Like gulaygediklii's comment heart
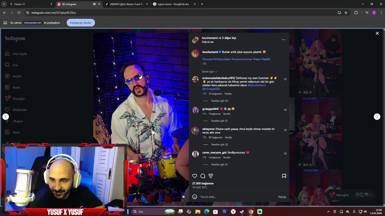This screenshot has height=216, width=385. (285, 110)
